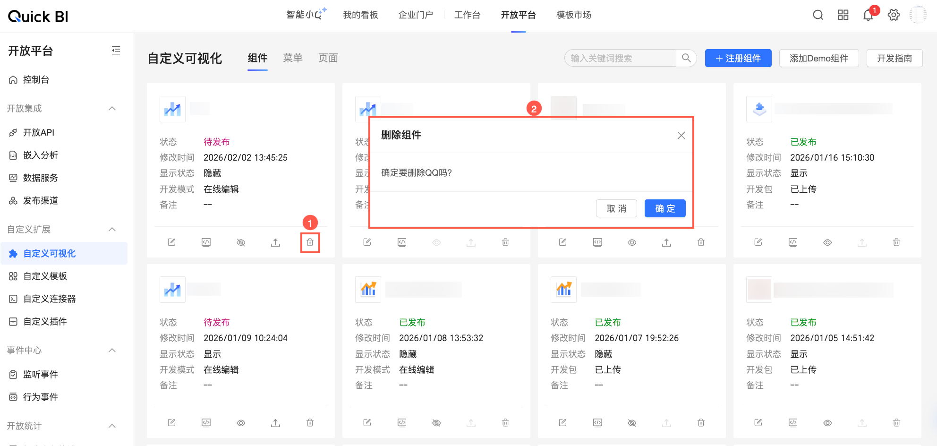Open the apps grid icon in the top bar
This screenshot has width=937, height=446.
click(843, 15)
